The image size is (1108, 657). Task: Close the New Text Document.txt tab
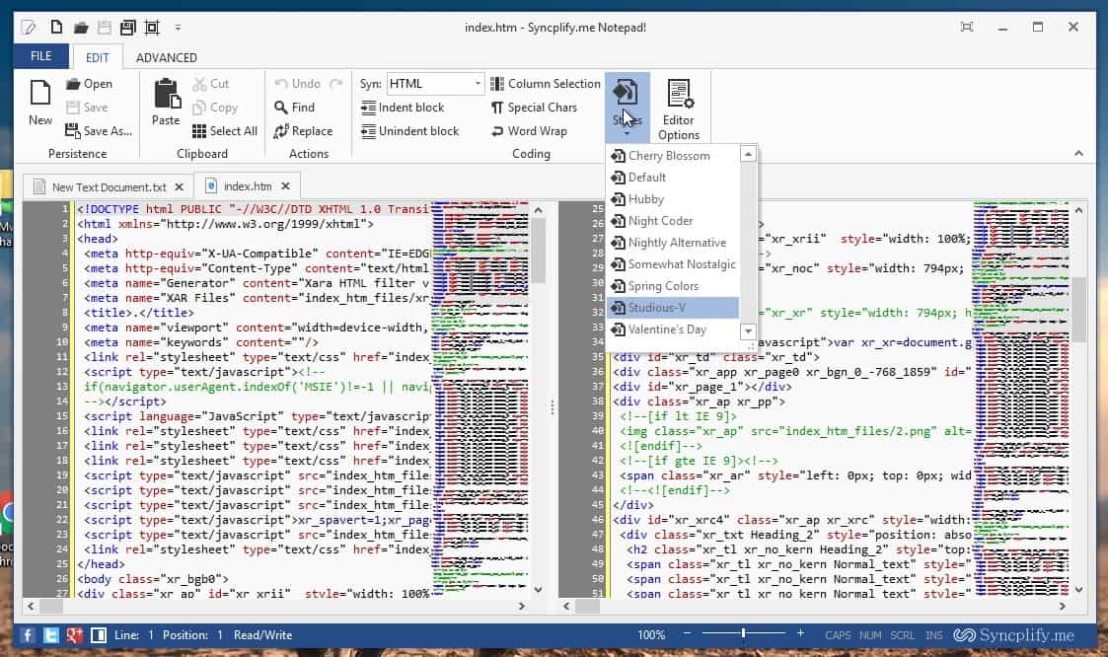[180, 187]
